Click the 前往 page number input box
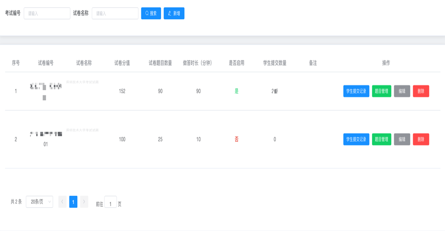Screen dimensions: 445x231 click(110, 202)
